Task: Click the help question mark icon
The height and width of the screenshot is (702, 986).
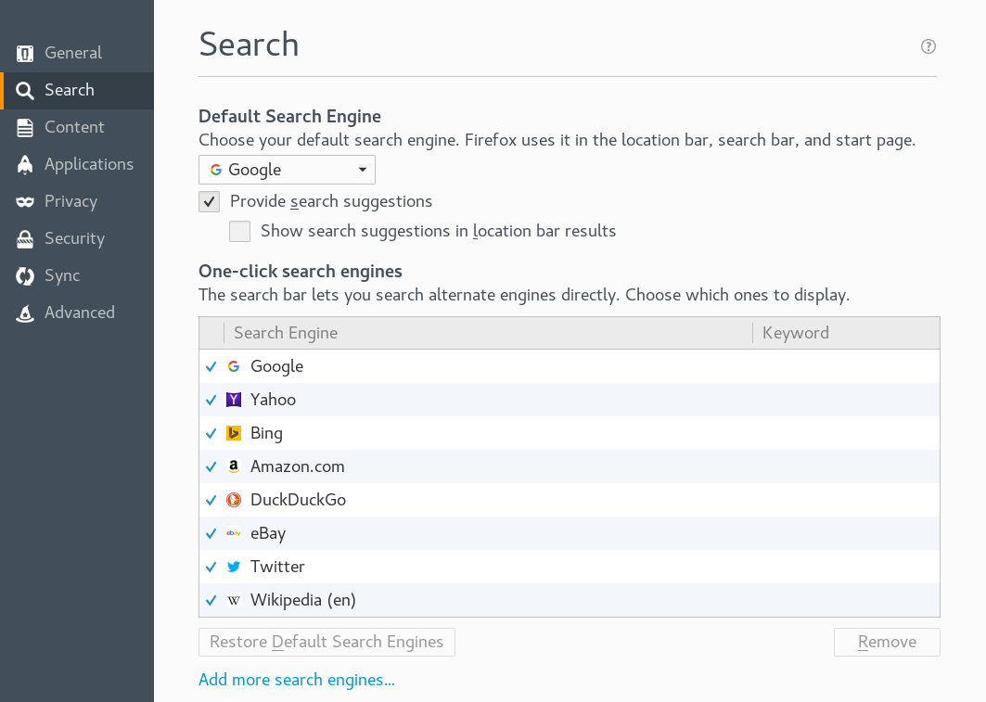Action: (928, 46)
